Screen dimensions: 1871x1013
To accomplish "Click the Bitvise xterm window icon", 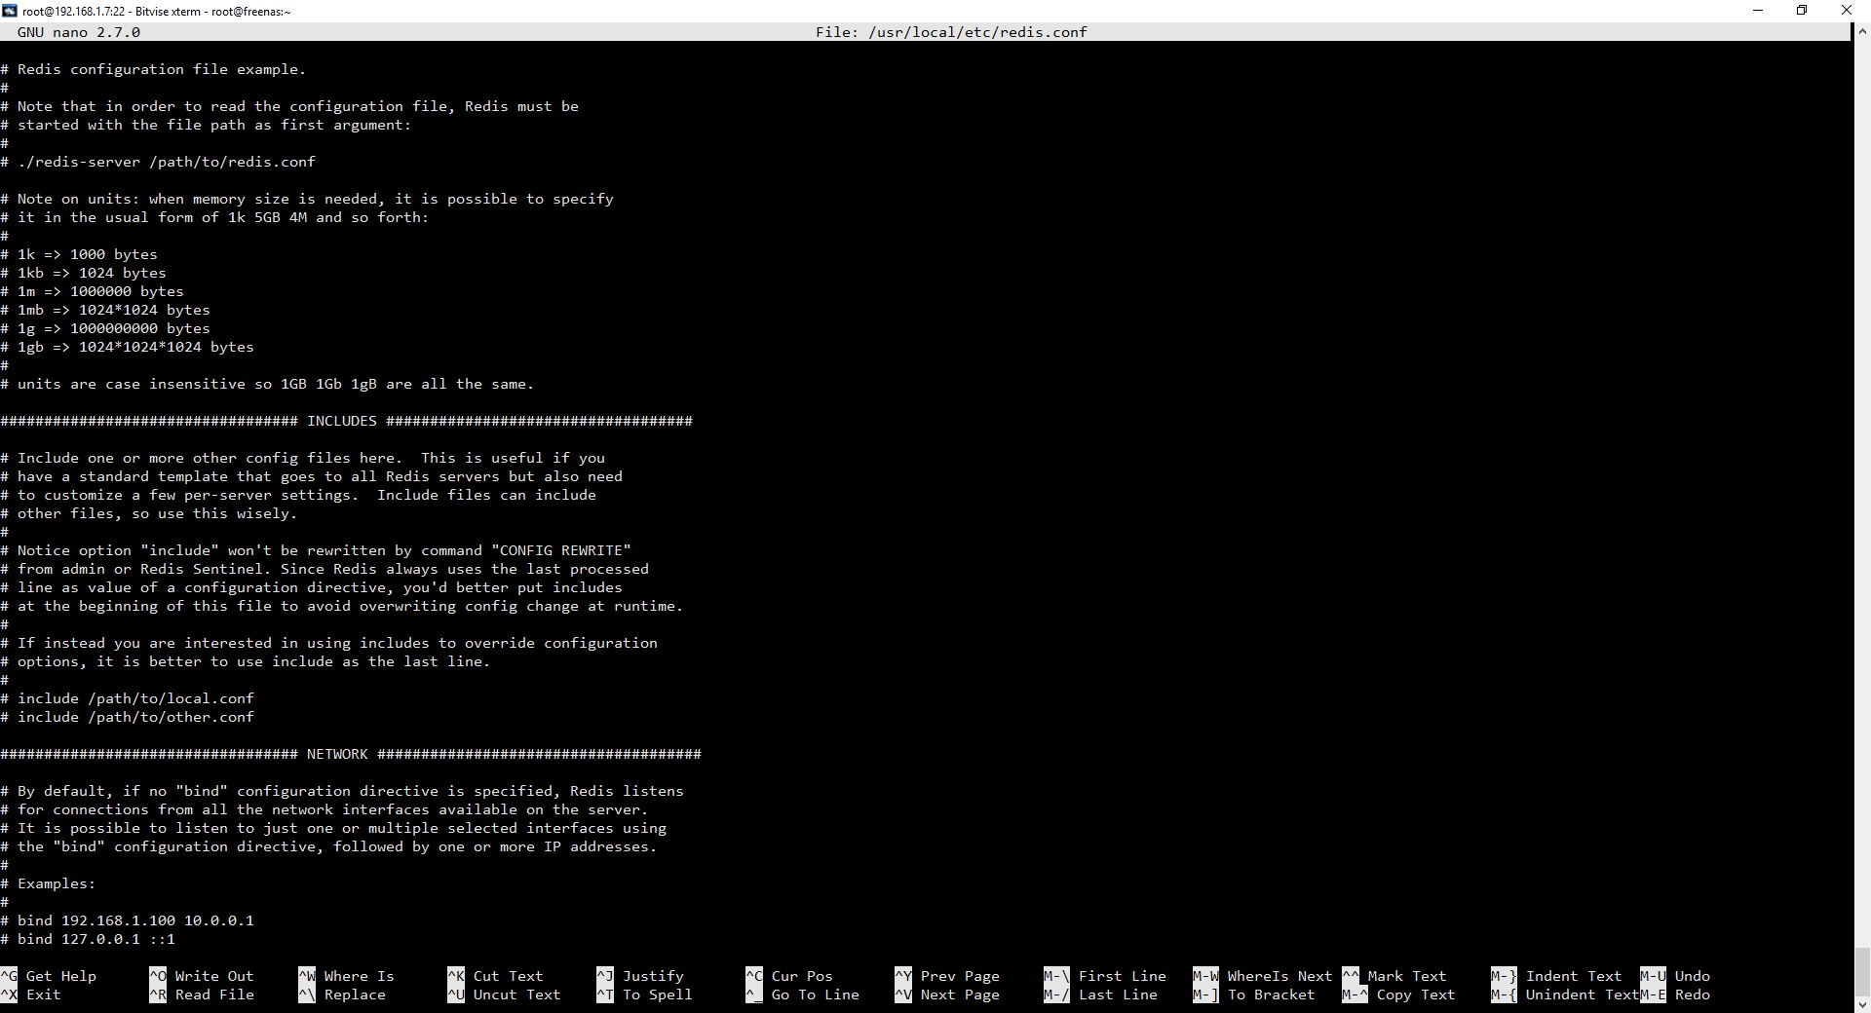I will [x=10, y=11].
